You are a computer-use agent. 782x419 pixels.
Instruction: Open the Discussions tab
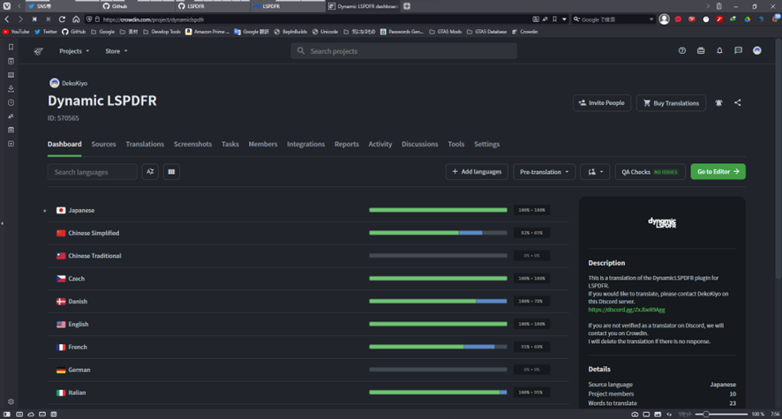tap(420, 144)
